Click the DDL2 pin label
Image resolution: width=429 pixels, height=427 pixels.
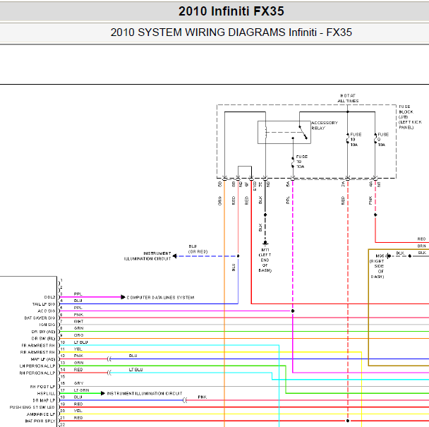[49, 297]
